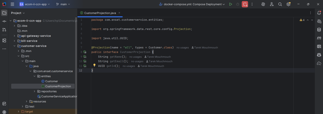Place cursor on line 12 closing brace

(x=92, y=70)
